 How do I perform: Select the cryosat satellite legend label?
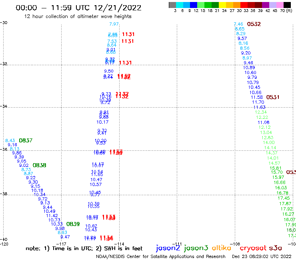click(x=253, y=248)
